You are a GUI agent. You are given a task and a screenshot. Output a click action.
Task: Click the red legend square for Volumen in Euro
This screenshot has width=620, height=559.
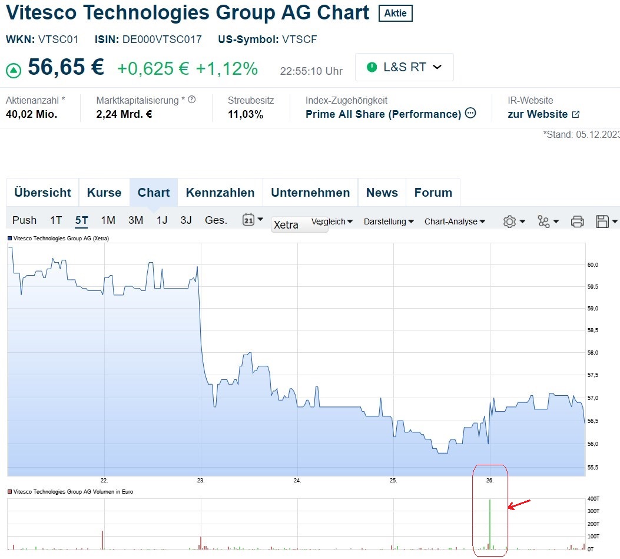pos(10,491)
